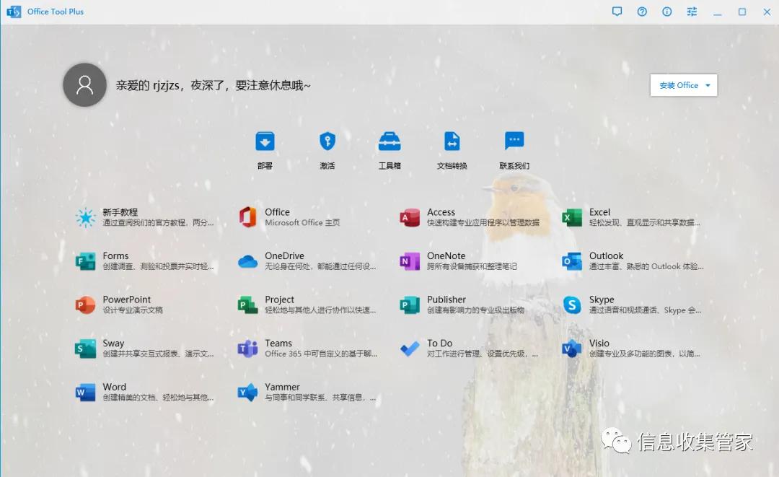The image size is (779, 477).
Task: Click the Excel app icon
Action: pos(572,218)
